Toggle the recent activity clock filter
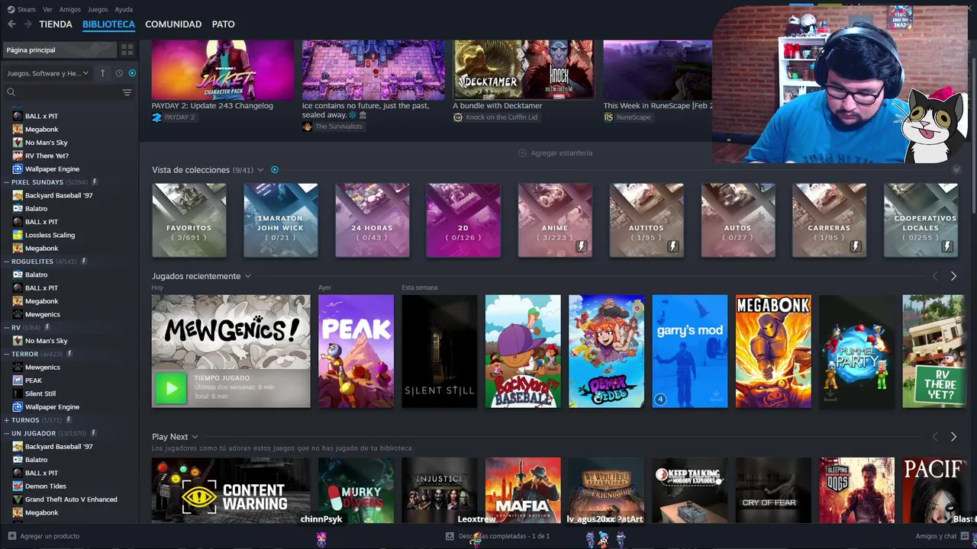The height and width of the screenshot is (549, 977). pos(119,73)
